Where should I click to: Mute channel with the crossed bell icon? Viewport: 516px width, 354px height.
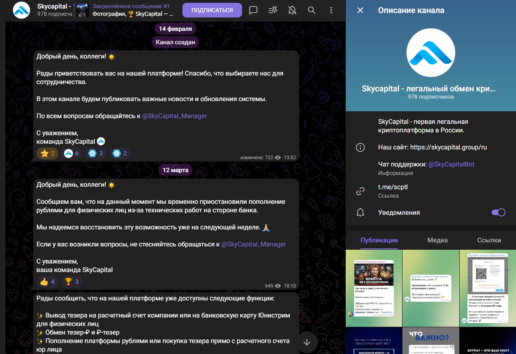(x=292, y=10)
